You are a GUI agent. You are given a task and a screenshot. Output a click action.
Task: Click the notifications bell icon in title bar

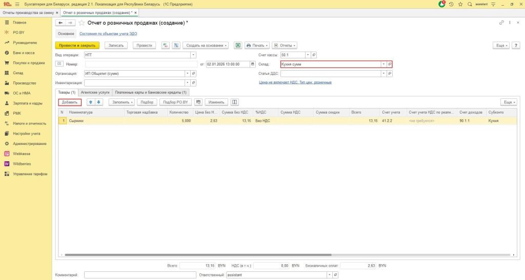click(x=441, y=4)
